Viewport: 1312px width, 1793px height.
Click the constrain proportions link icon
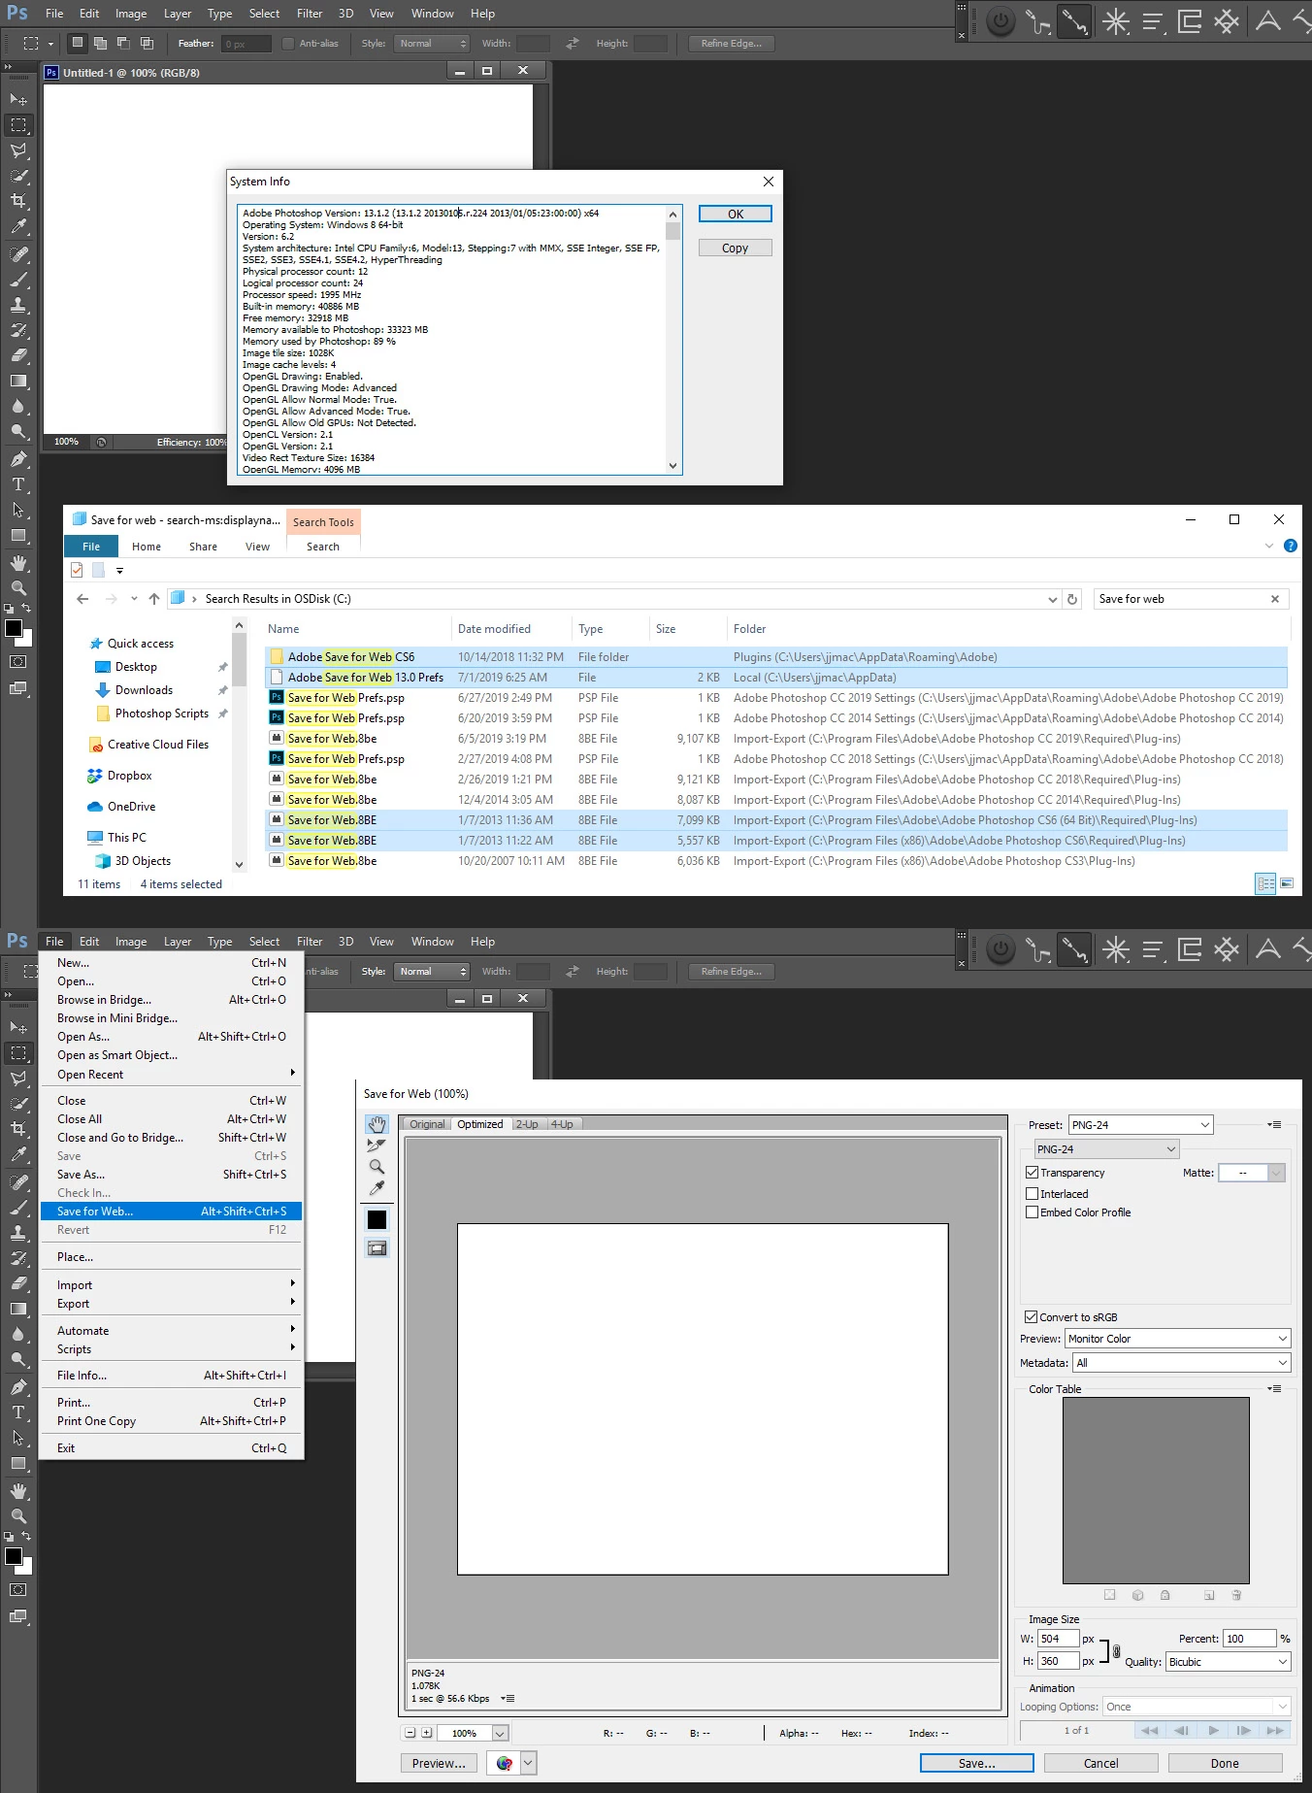[x=1116, y=1651]
